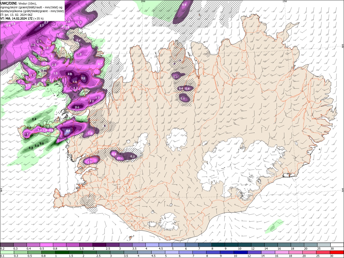The image size is (344, 258).
Task: Pick the 0.5 swatch in upper snow scale
Action: 46,245
